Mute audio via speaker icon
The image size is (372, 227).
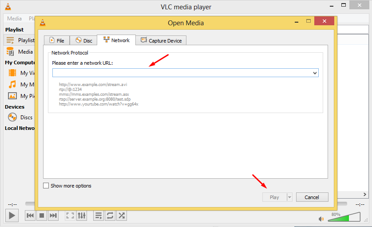click(x=321, y=219)
